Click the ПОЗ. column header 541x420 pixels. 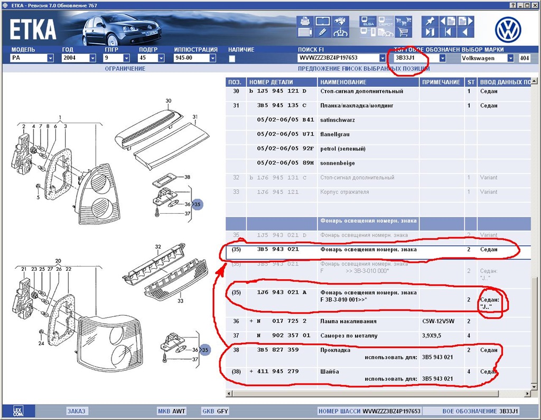(x=236, y=82)
